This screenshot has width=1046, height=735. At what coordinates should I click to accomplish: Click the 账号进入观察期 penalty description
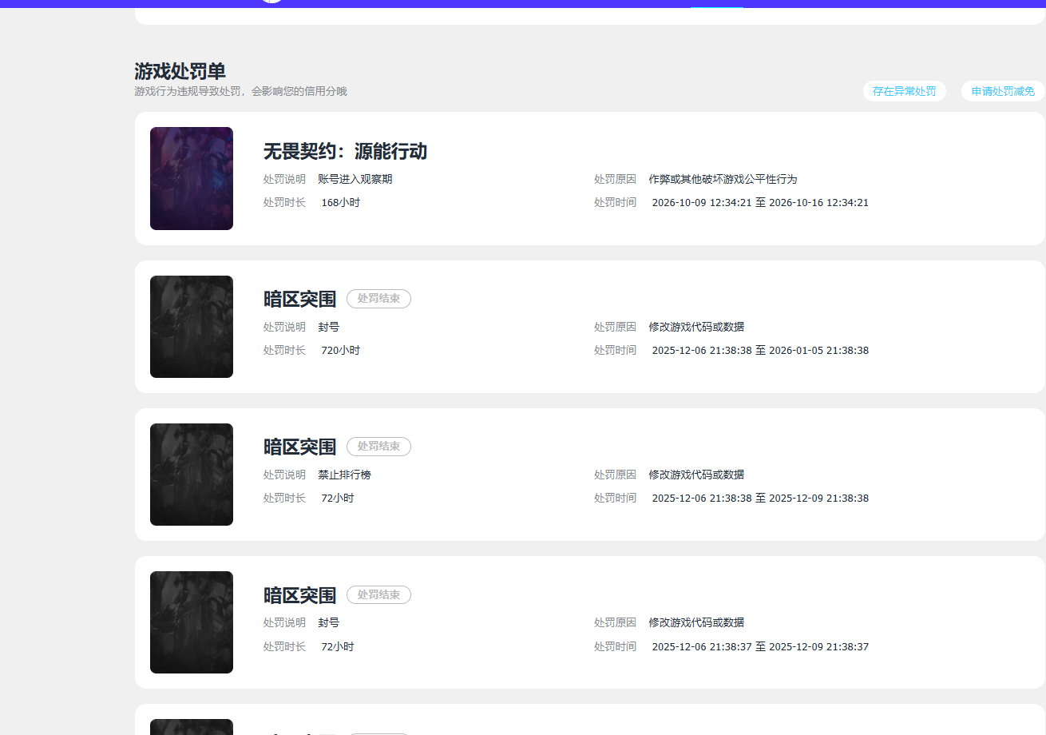pyautogui.click(x=355, y=179)
